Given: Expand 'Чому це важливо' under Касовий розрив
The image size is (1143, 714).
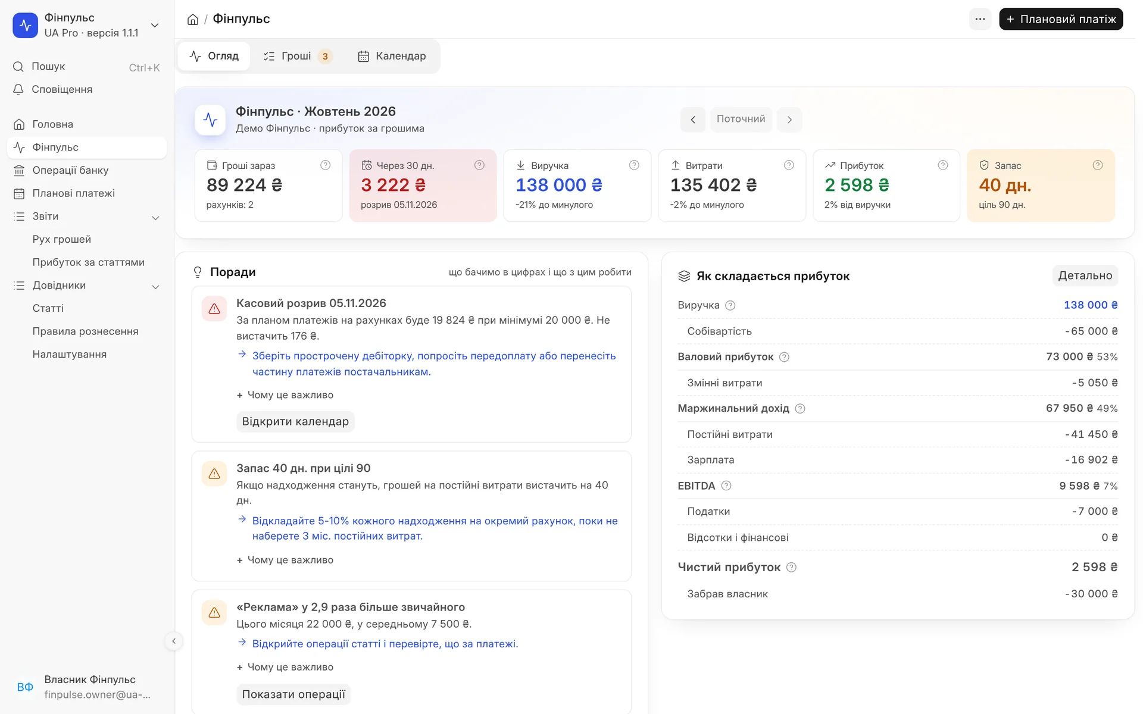Looking at the screenshot, I should 285,395.
